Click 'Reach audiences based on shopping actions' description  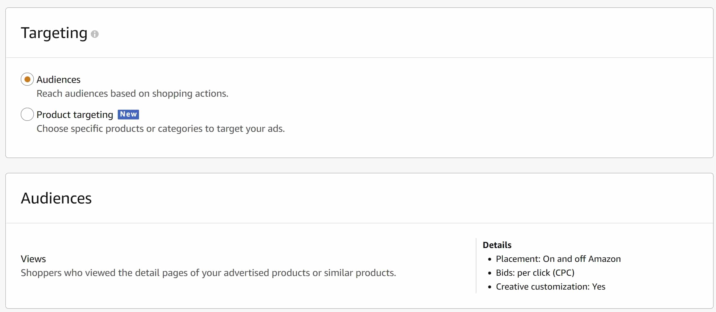(x=133, y=93)
